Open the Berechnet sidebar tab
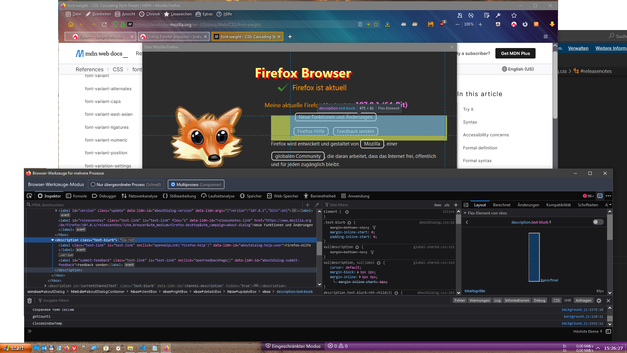 pos(502,205)
